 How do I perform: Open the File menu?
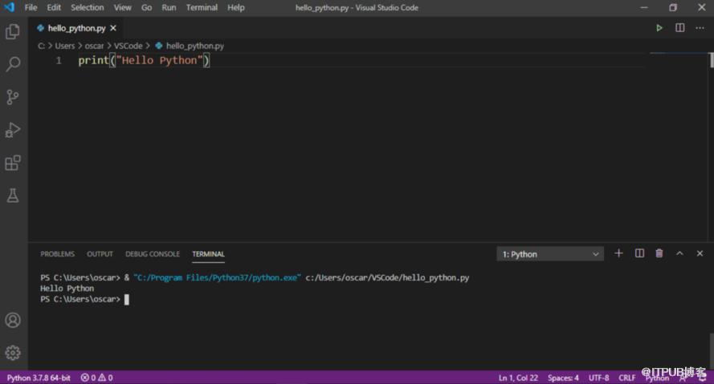(x=31, y=7)
